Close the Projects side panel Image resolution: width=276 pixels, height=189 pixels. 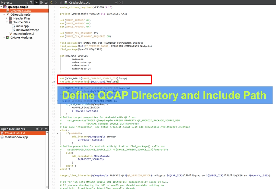coord(46,3)
